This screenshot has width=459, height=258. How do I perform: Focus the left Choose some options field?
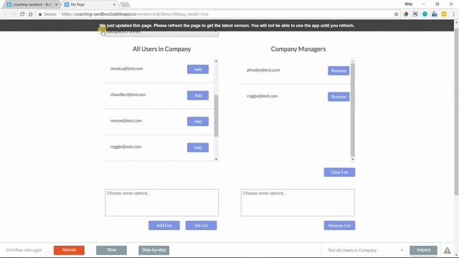pyautogui.click(x=162, y=203)
